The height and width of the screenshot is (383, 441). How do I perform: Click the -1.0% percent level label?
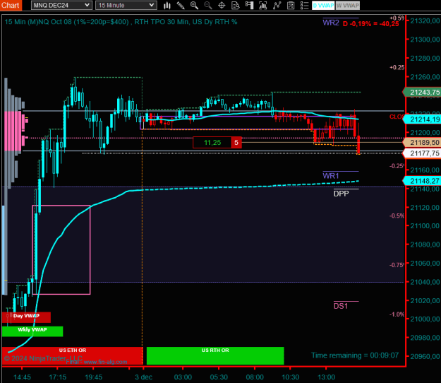(x=397, y=314)
